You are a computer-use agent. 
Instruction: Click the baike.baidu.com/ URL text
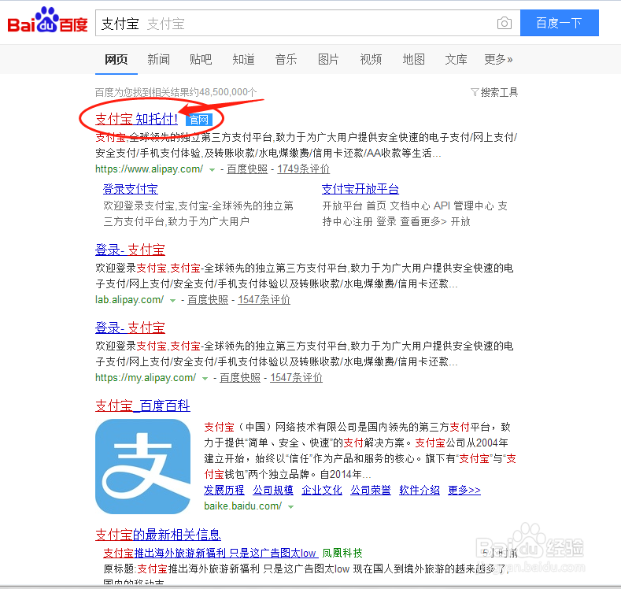coord(242,506)
